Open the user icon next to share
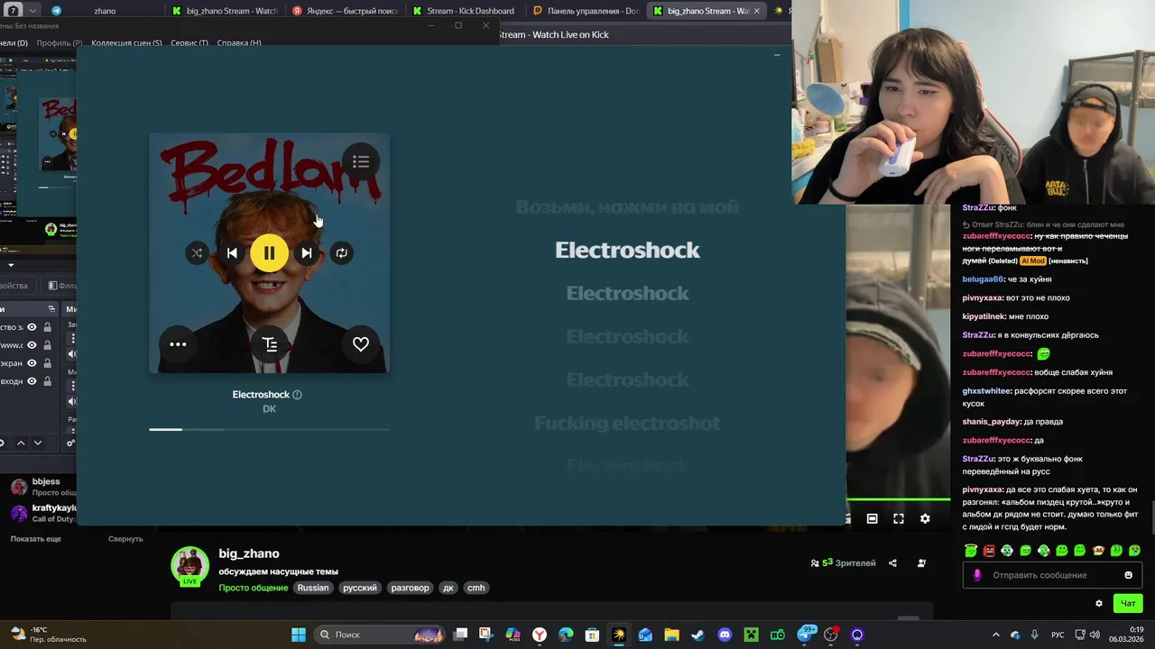 tap(921, 563)
